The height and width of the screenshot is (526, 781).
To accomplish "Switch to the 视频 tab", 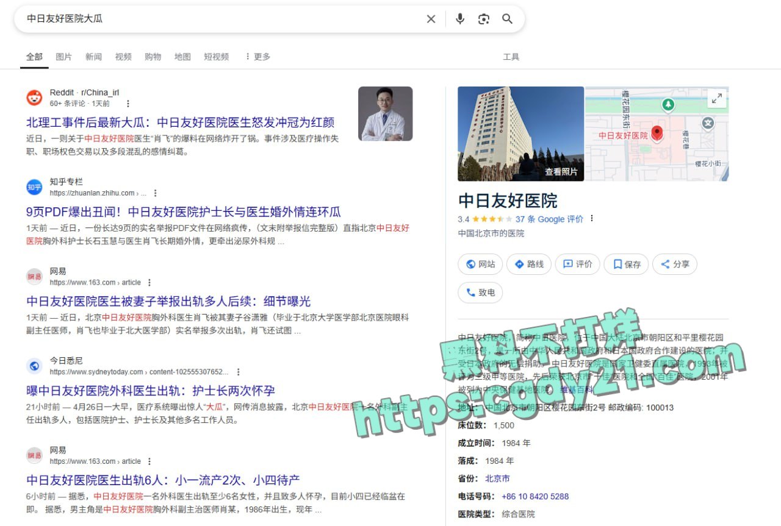I will click(x=123, y=57).
